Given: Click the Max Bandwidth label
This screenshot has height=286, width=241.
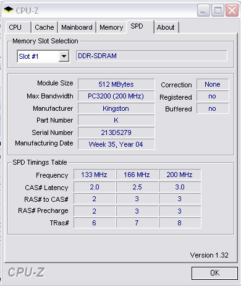Looking at the screenshot, I should coord(50,96).
